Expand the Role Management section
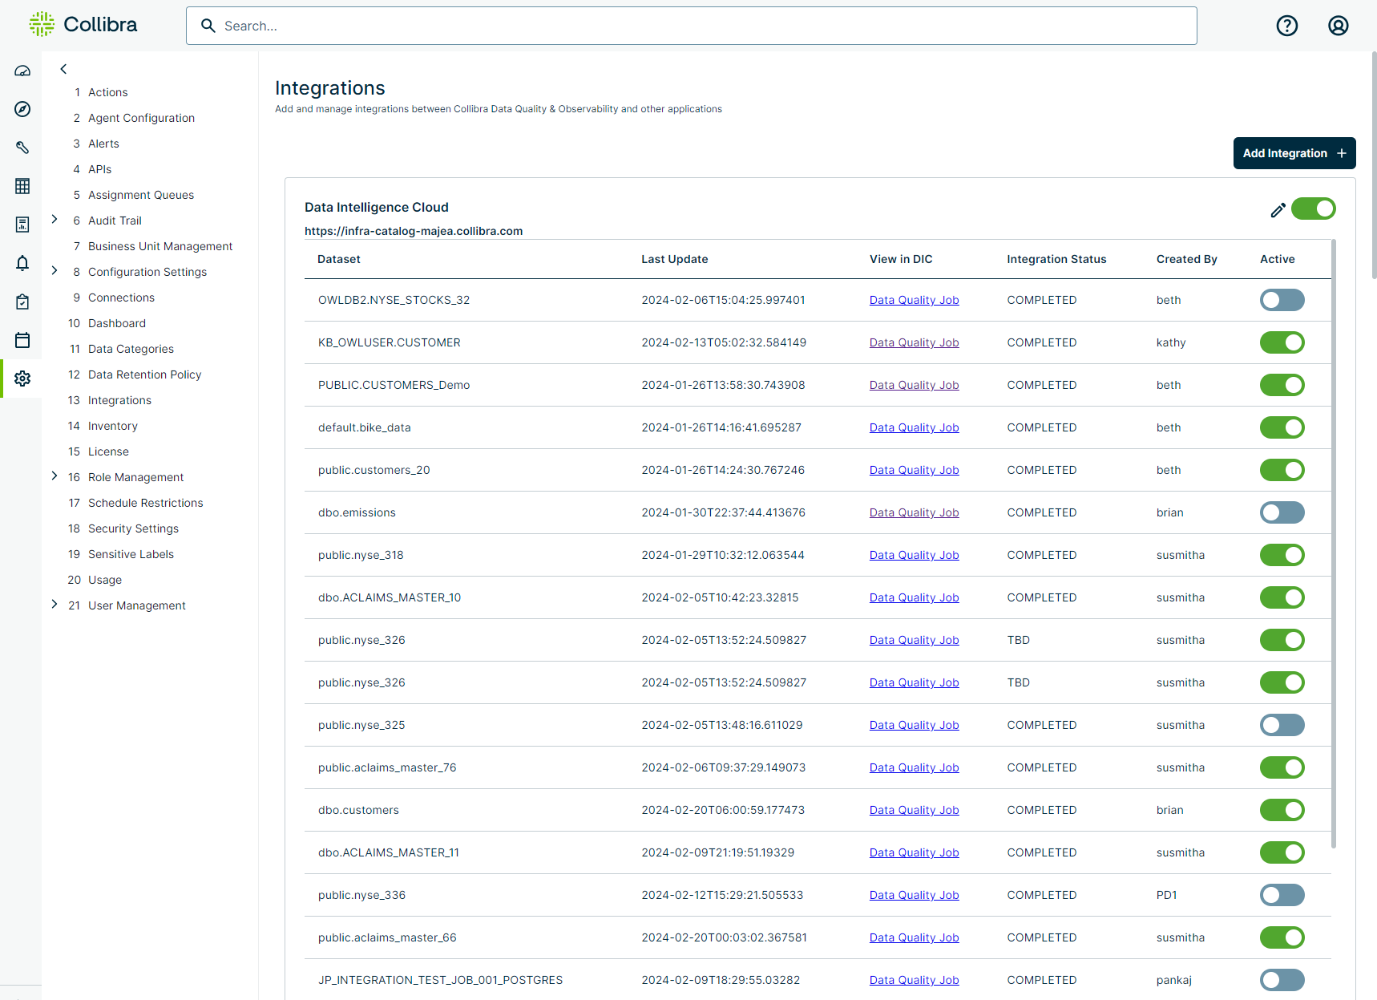Viewport: 1377px width, 1000px height. tap(55, 476)
